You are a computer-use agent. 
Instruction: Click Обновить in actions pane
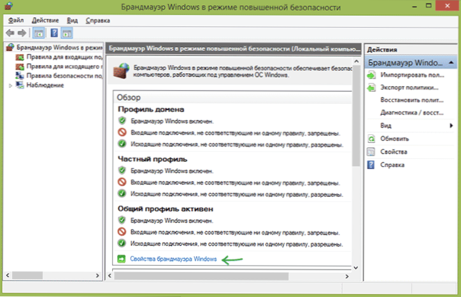tap(394, 139)
